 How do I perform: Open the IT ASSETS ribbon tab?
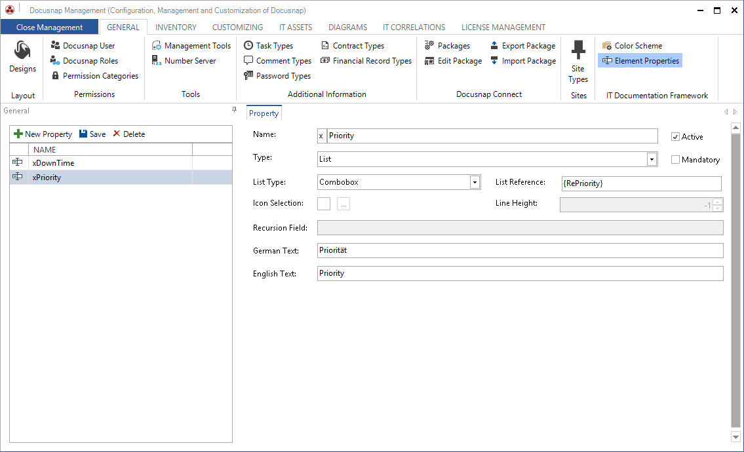click(x=296, y=28)
